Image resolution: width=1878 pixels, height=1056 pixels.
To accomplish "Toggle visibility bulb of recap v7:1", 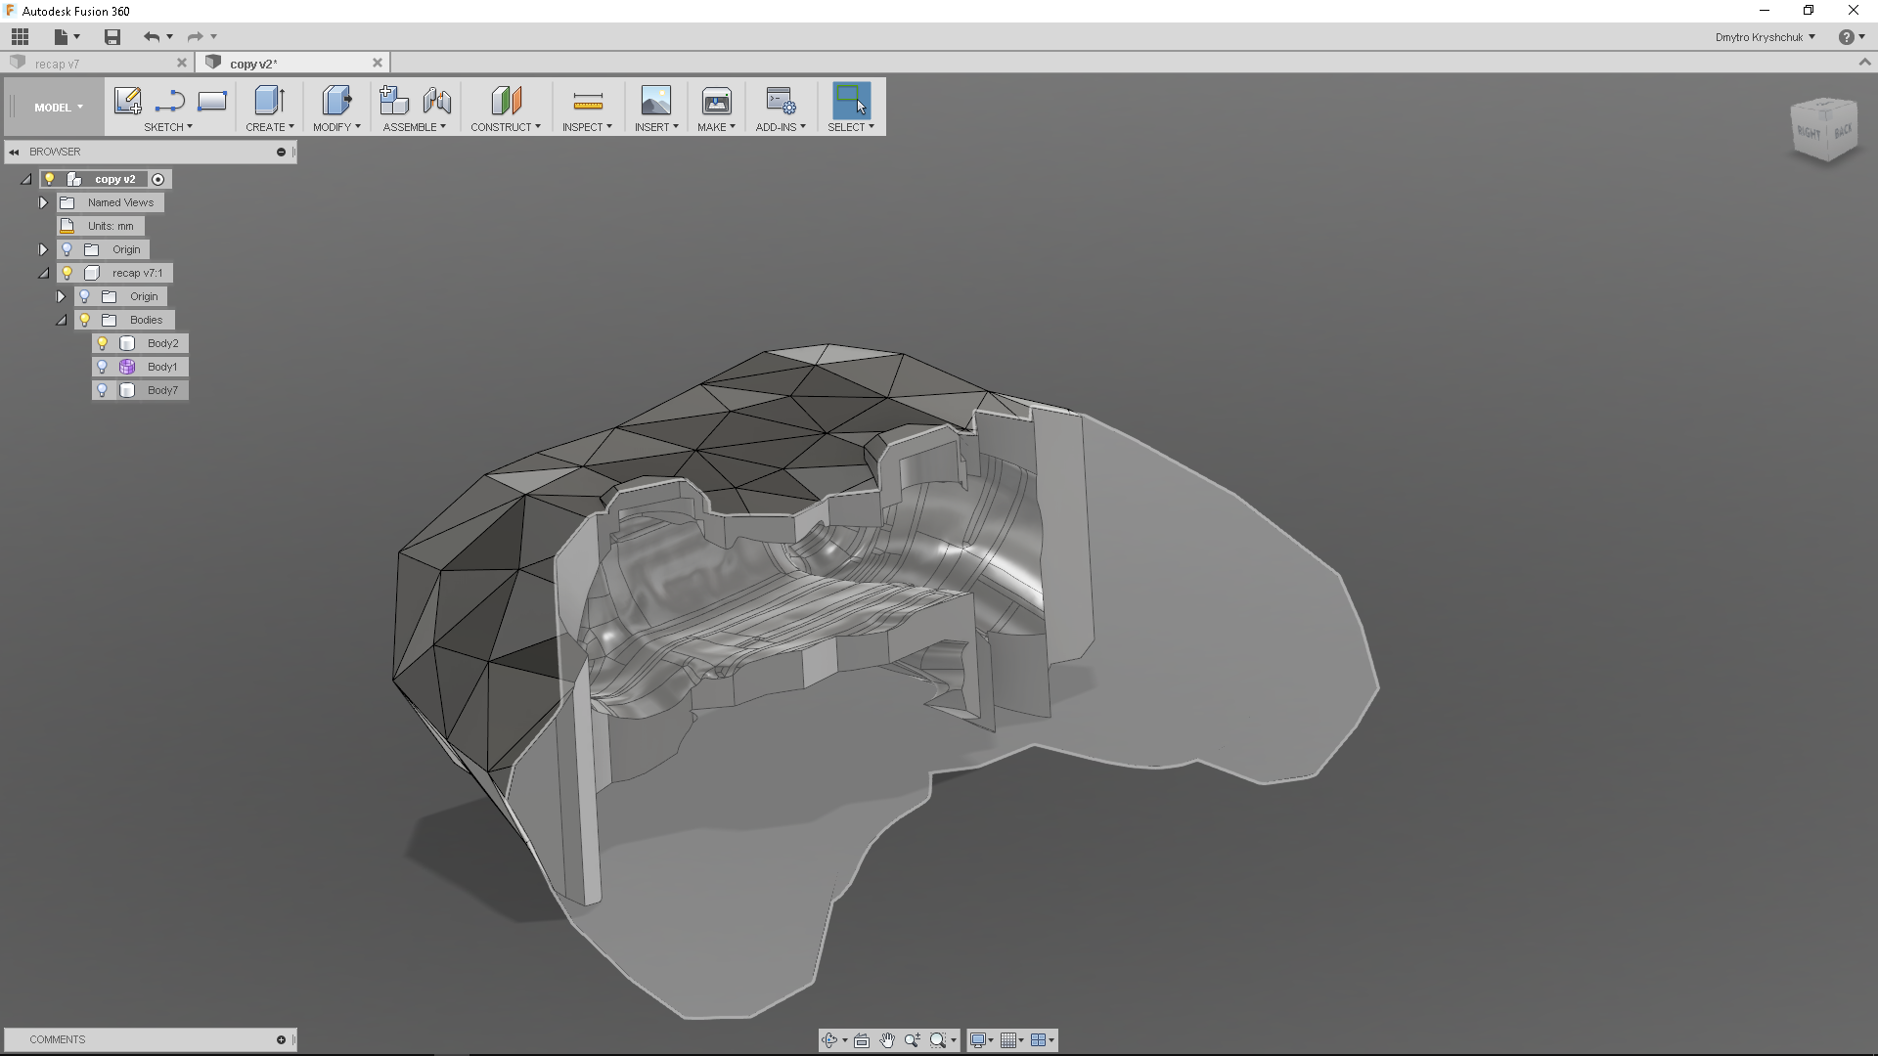I will click(x=67, y=273).
